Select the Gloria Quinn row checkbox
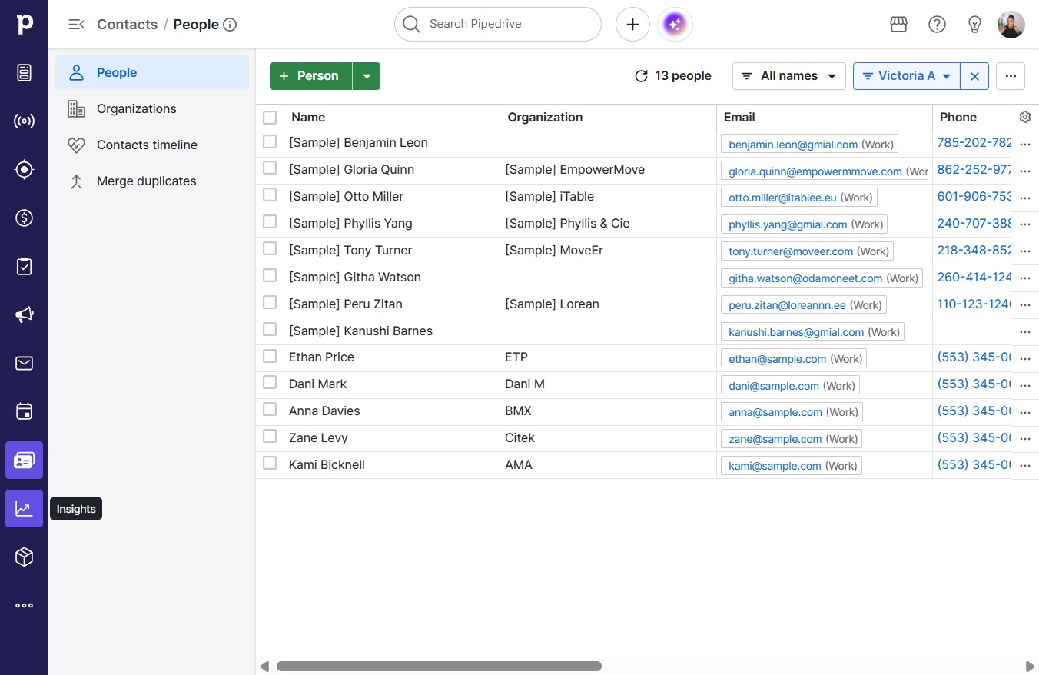Screen dimensions: 1039x675 270,168
